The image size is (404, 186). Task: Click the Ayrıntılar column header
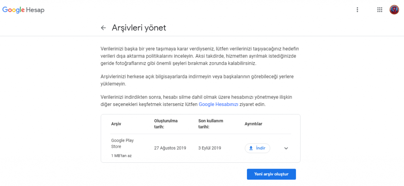pyautogui.click(x=253, y=124)
